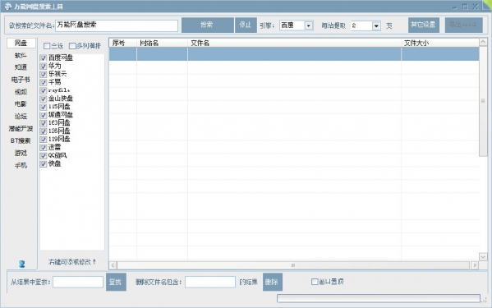
Task: Open the BT搜索 category tab
Action: [x=21, y=140]
